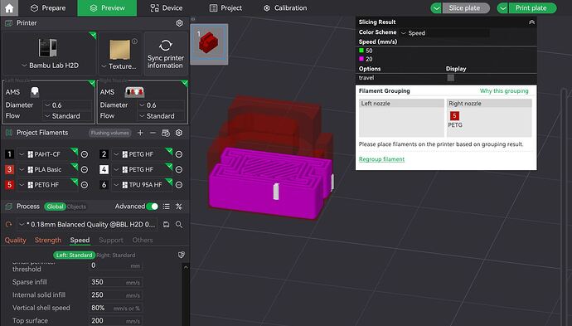
Task: Edit filament 4 PETG HF settings icon
Action: pos(179,170)
